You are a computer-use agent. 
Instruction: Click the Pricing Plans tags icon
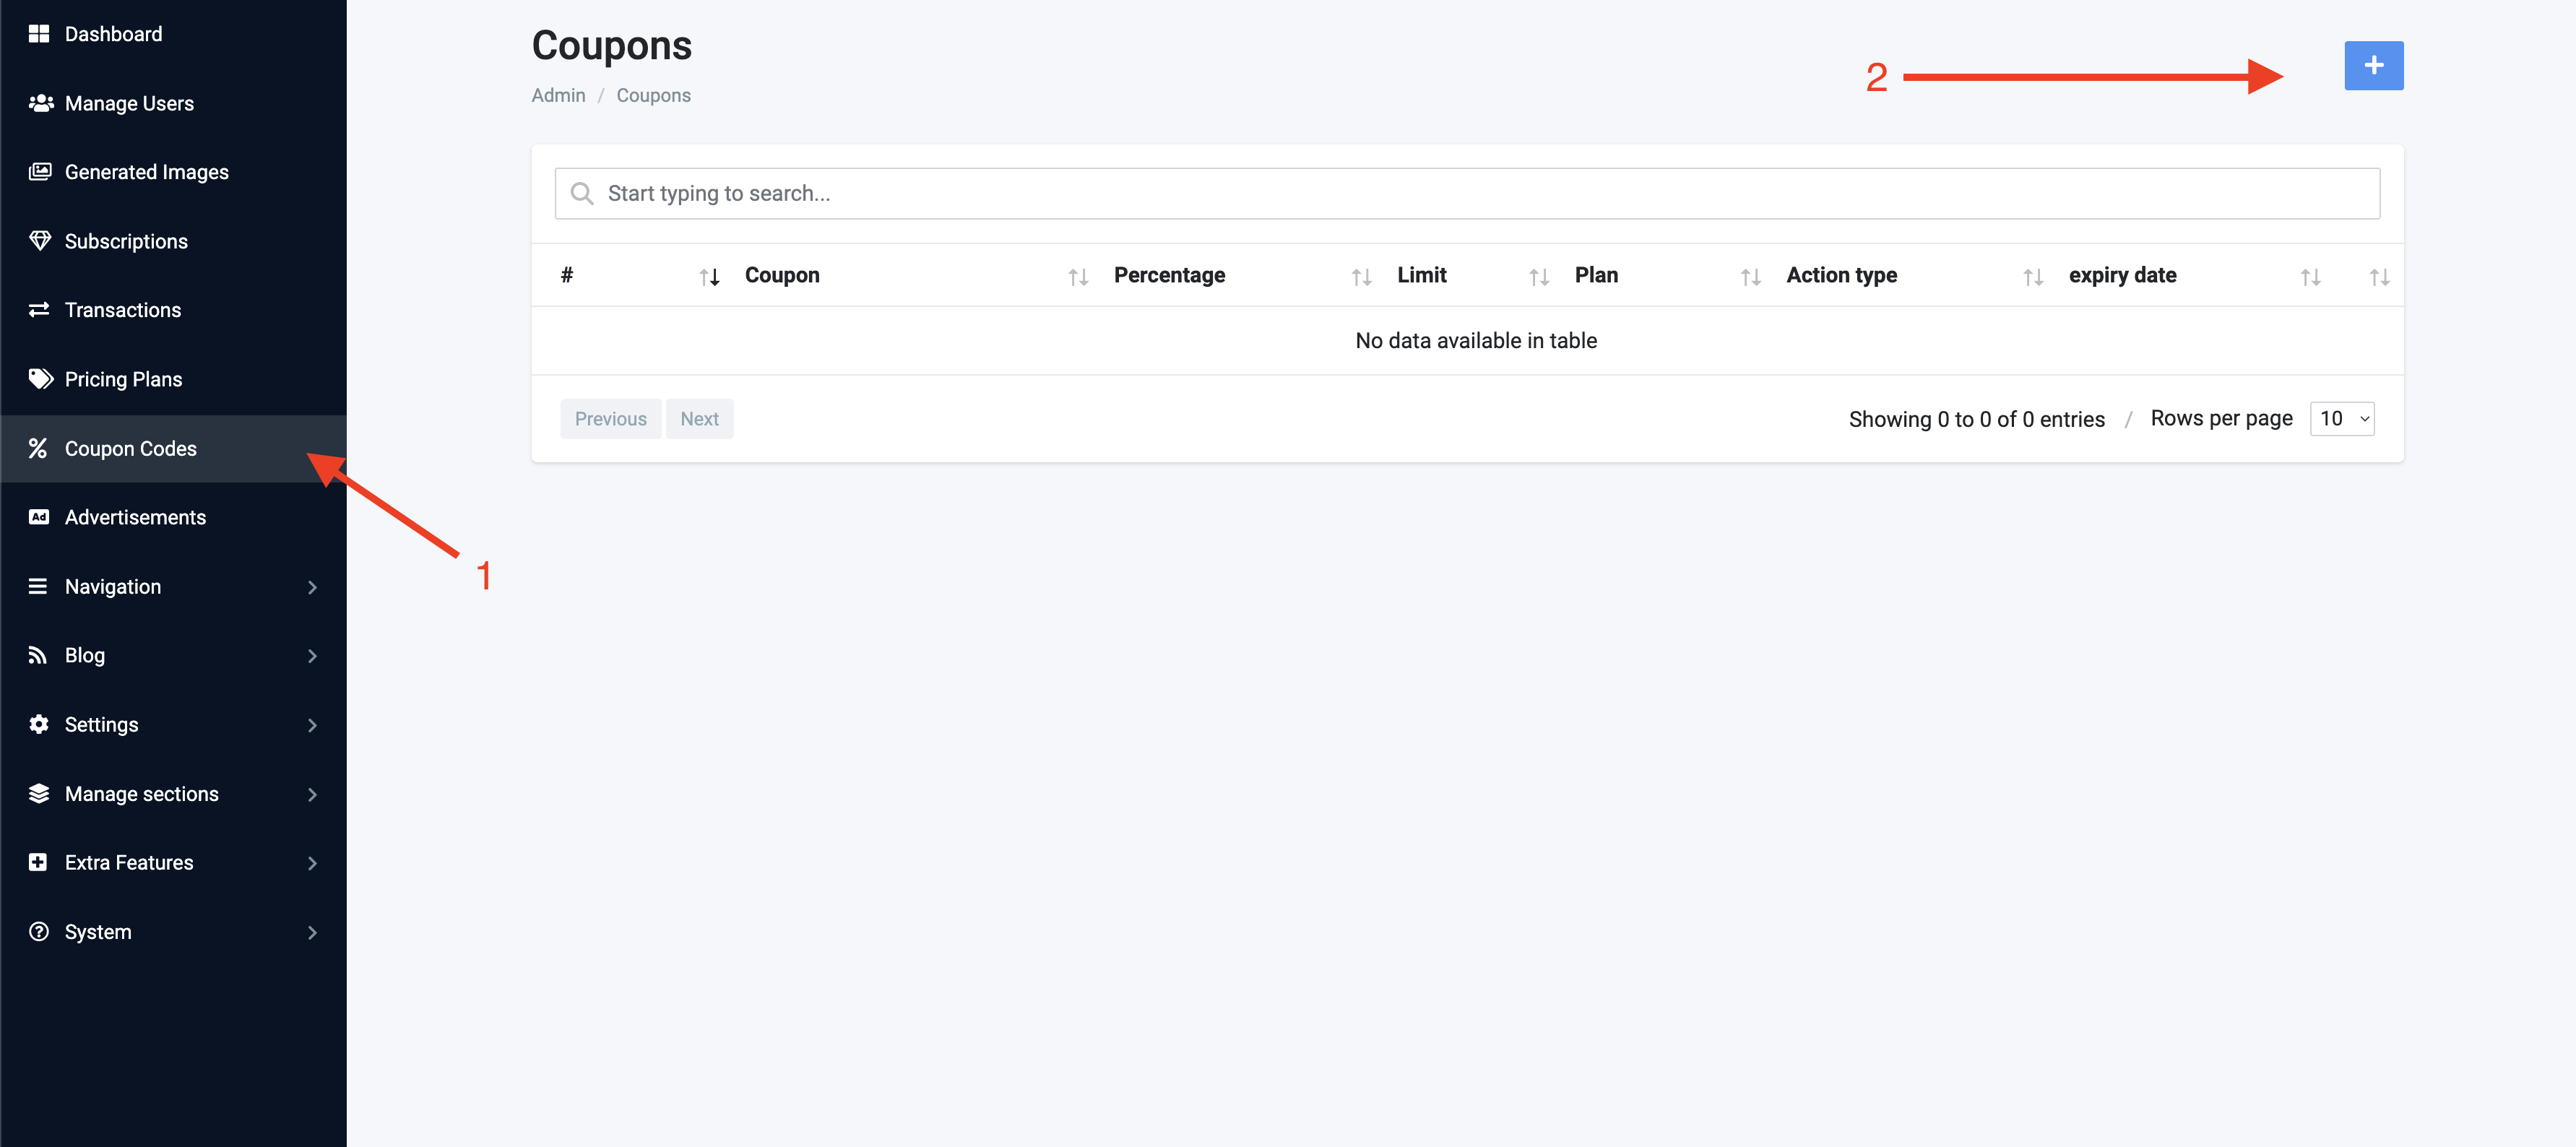coord(40,379)
